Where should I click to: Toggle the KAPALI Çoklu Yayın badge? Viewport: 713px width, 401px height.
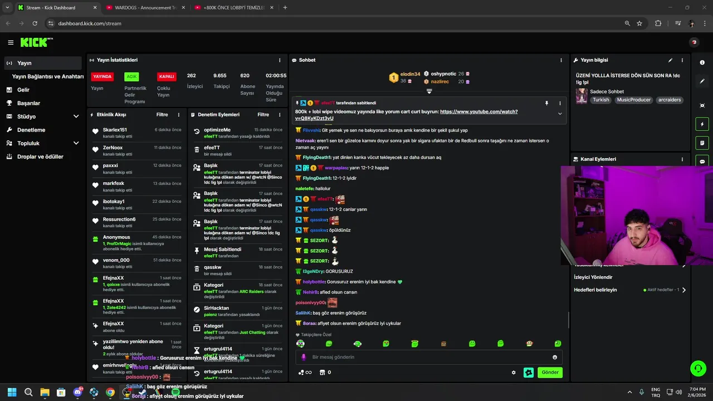(167, 77)
